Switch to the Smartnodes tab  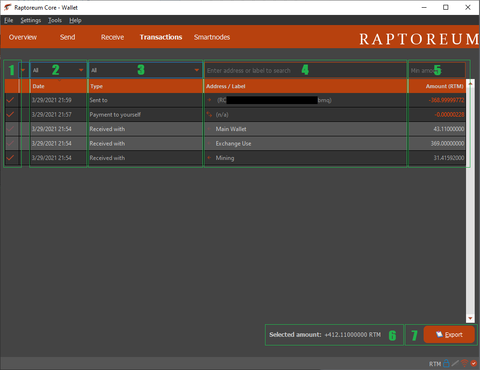[212, 37]
